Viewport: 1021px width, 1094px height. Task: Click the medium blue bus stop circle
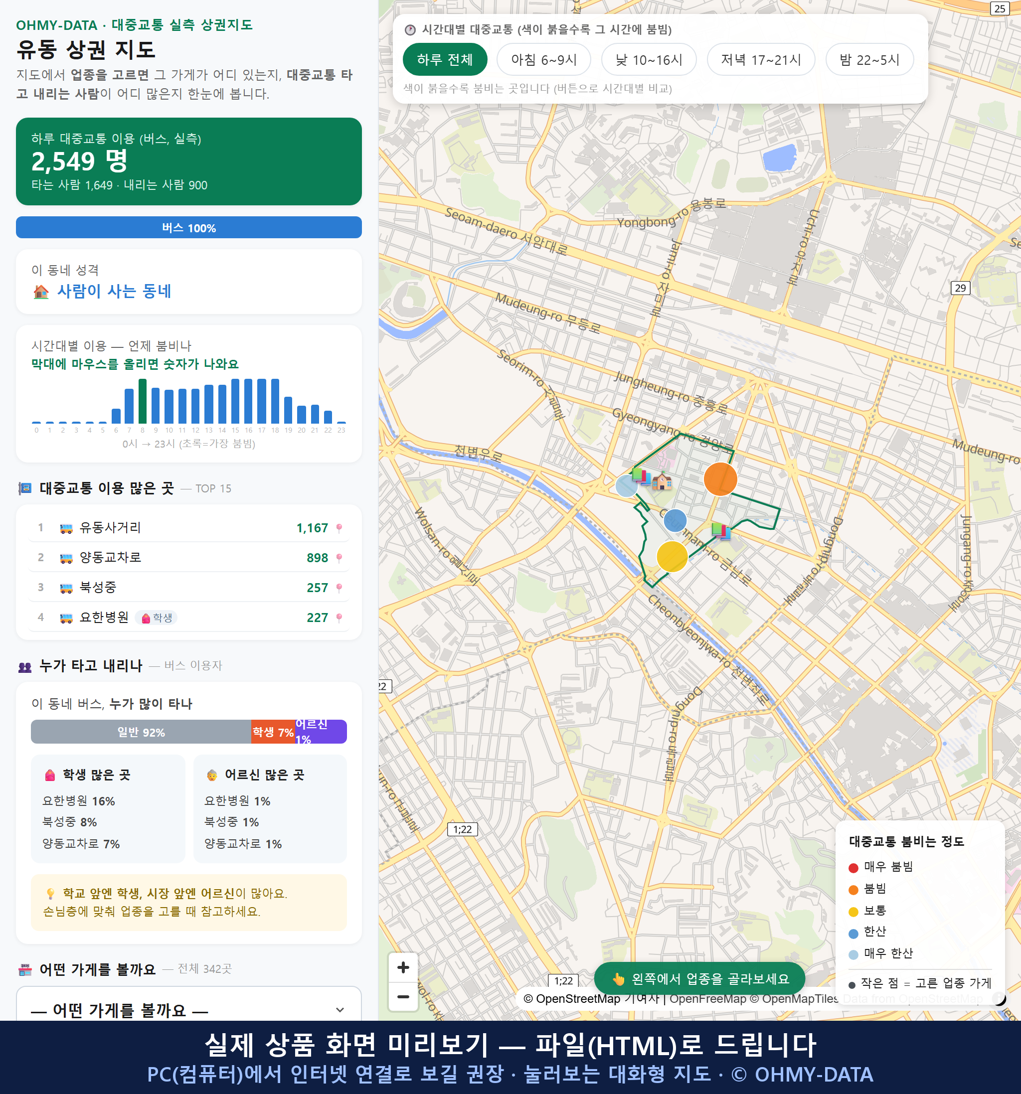tap(675, 520)
